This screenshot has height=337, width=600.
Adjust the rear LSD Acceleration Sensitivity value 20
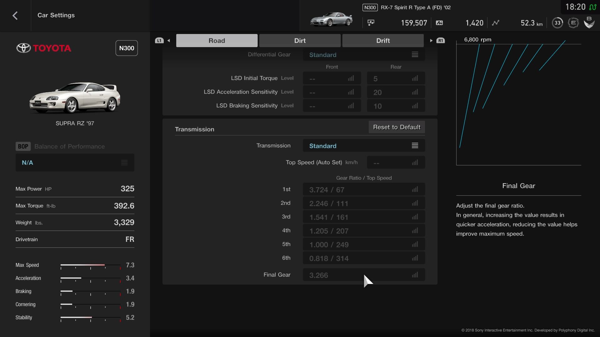click(396, 92)
